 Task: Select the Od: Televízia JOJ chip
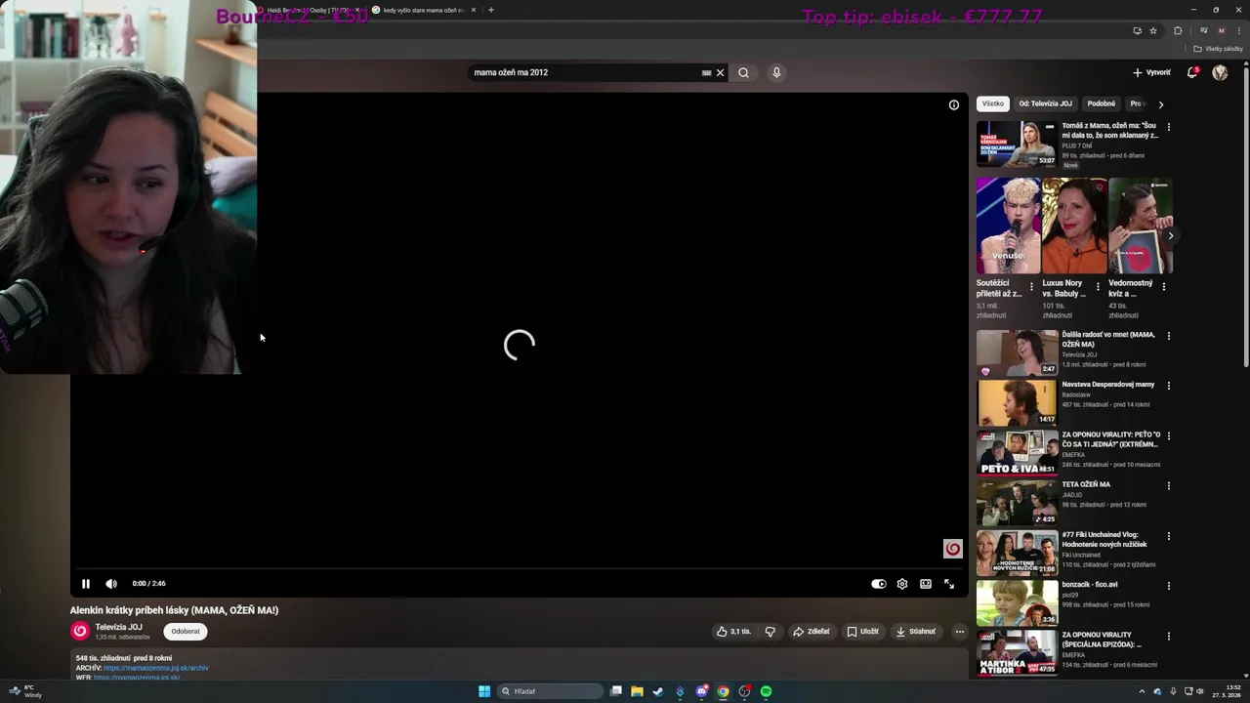tap(1046, 103)
